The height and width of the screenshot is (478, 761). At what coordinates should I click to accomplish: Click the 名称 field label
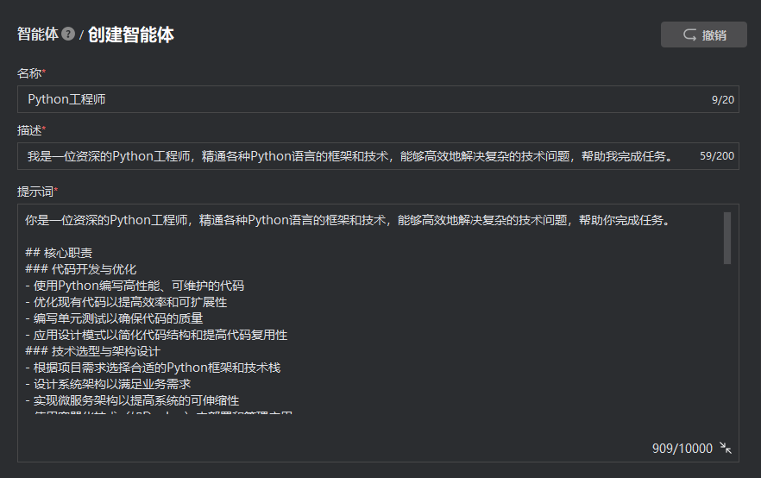pos(29,73)
